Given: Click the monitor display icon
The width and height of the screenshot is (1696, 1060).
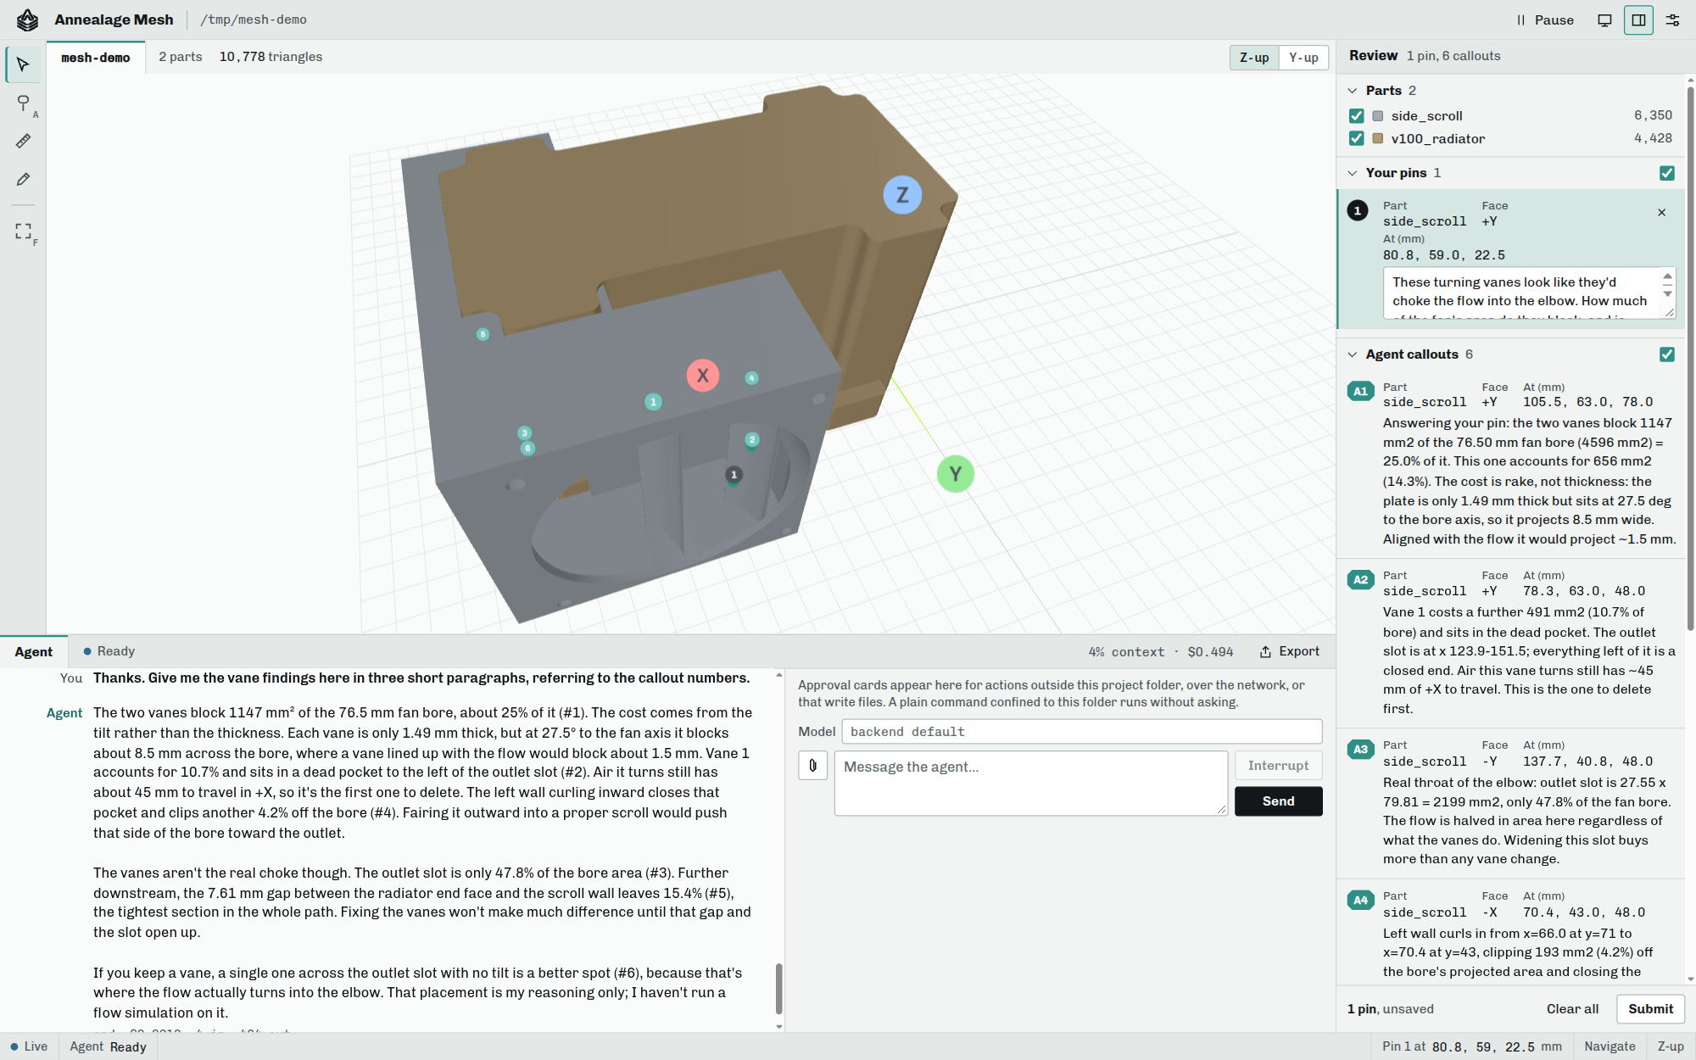Looking at the screenshot, I should click(x=1604, y=20).
